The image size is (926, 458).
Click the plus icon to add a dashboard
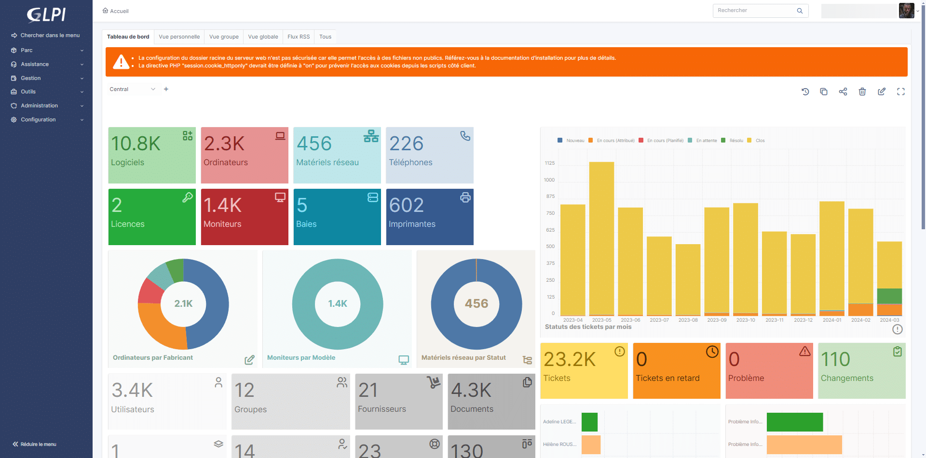166,89
